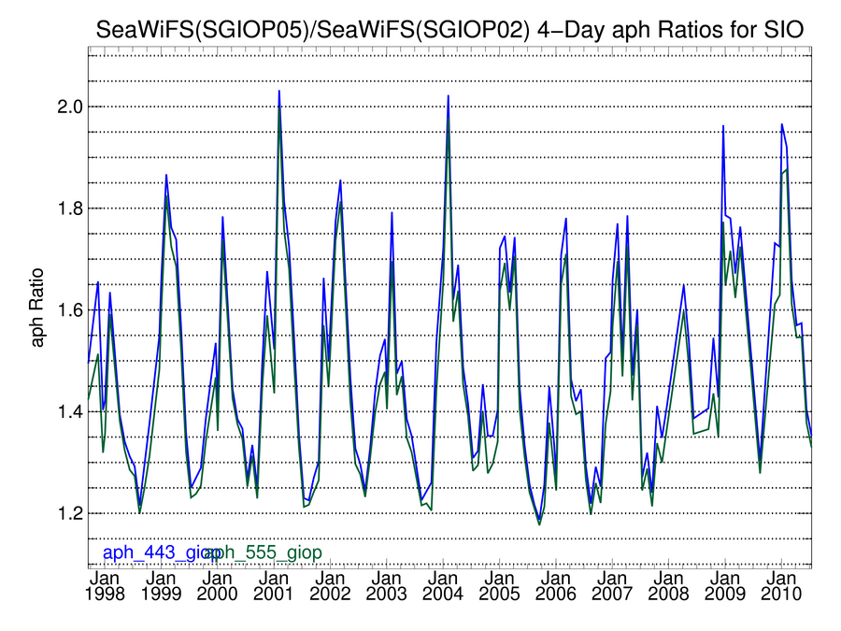Click the chart title text
841x631 pixels.
pyautogui.click(x=449, y=30)
